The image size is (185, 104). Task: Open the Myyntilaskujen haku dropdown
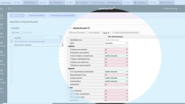click(x=116, y=75)
